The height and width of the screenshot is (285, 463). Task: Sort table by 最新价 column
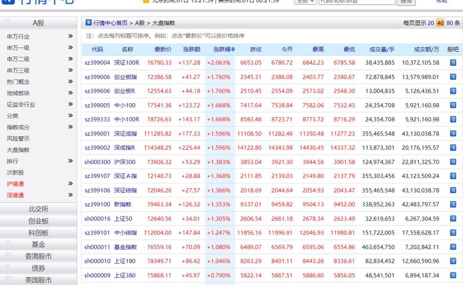(163, 49)
